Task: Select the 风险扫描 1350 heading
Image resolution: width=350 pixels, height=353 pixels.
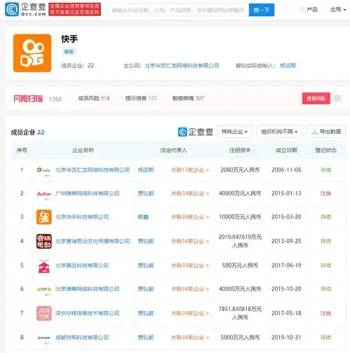Action: (x=37, y=99)
